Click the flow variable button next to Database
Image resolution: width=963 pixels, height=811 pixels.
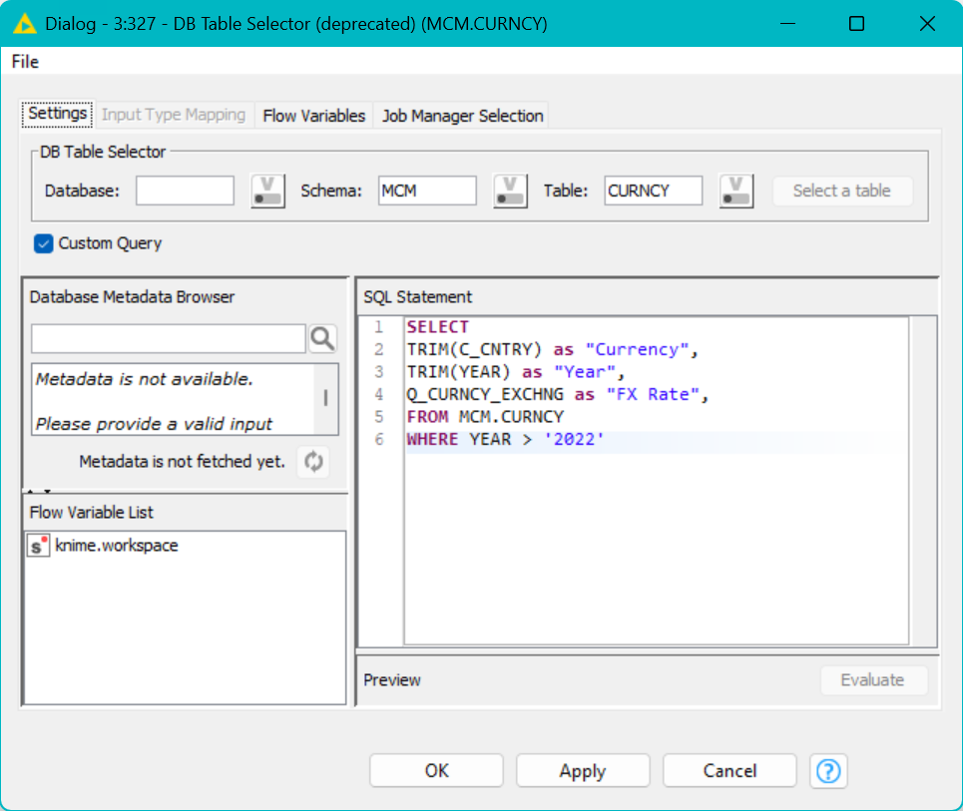[x=267, y=191]
